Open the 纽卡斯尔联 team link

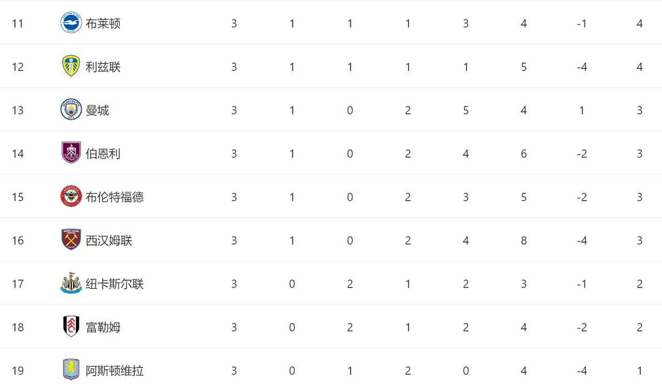114,284
